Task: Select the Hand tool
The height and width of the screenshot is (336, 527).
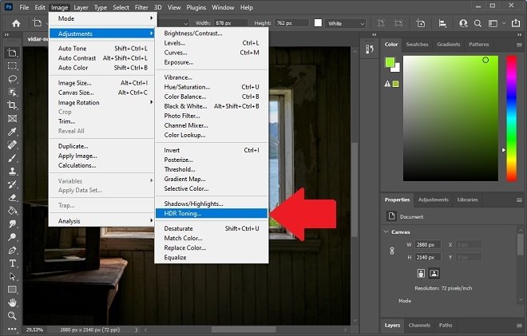Action: click(12, 302)
